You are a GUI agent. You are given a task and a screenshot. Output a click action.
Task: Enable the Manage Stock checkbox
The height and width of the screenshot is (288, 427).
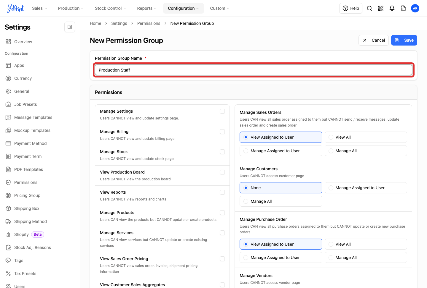pos(222,152)
